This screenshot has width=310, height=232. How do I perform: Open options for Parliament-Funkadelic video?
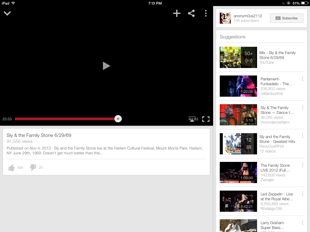pos(302,79)
